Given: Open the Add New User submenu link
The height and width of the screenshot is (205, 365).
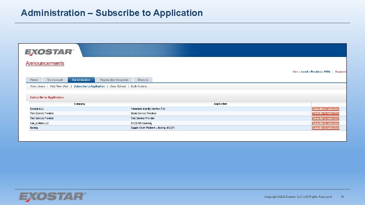Looking at the screenshot, I should (59, 86).
